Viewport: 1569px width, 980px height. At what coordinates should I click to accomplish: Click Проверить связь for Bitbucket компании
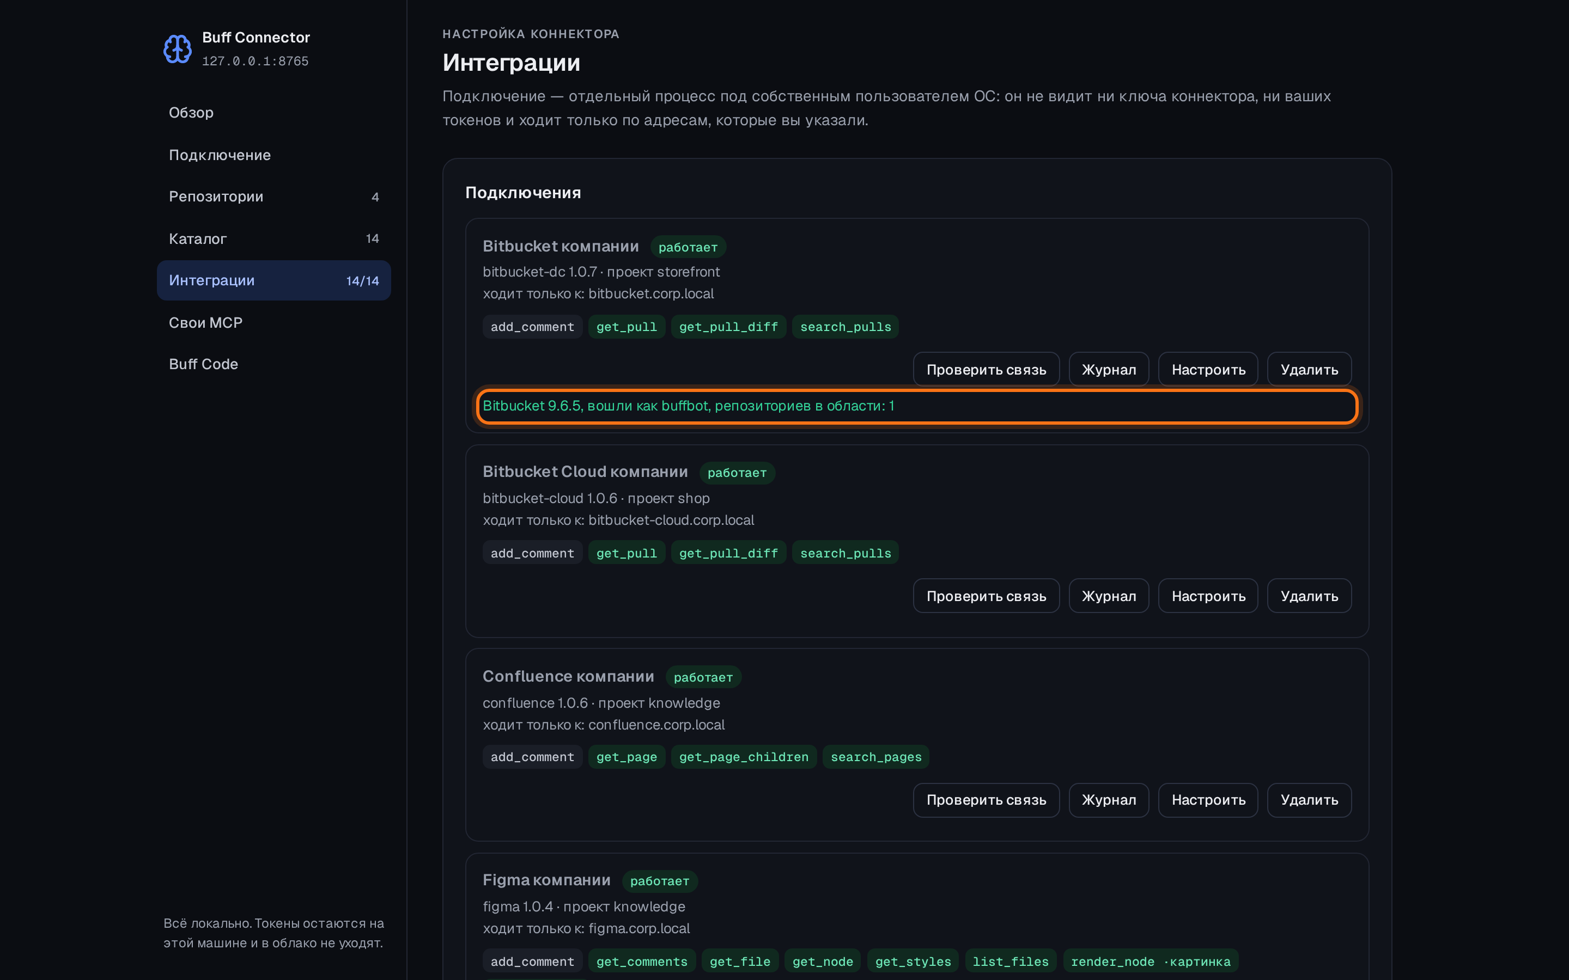click(986, 370)
